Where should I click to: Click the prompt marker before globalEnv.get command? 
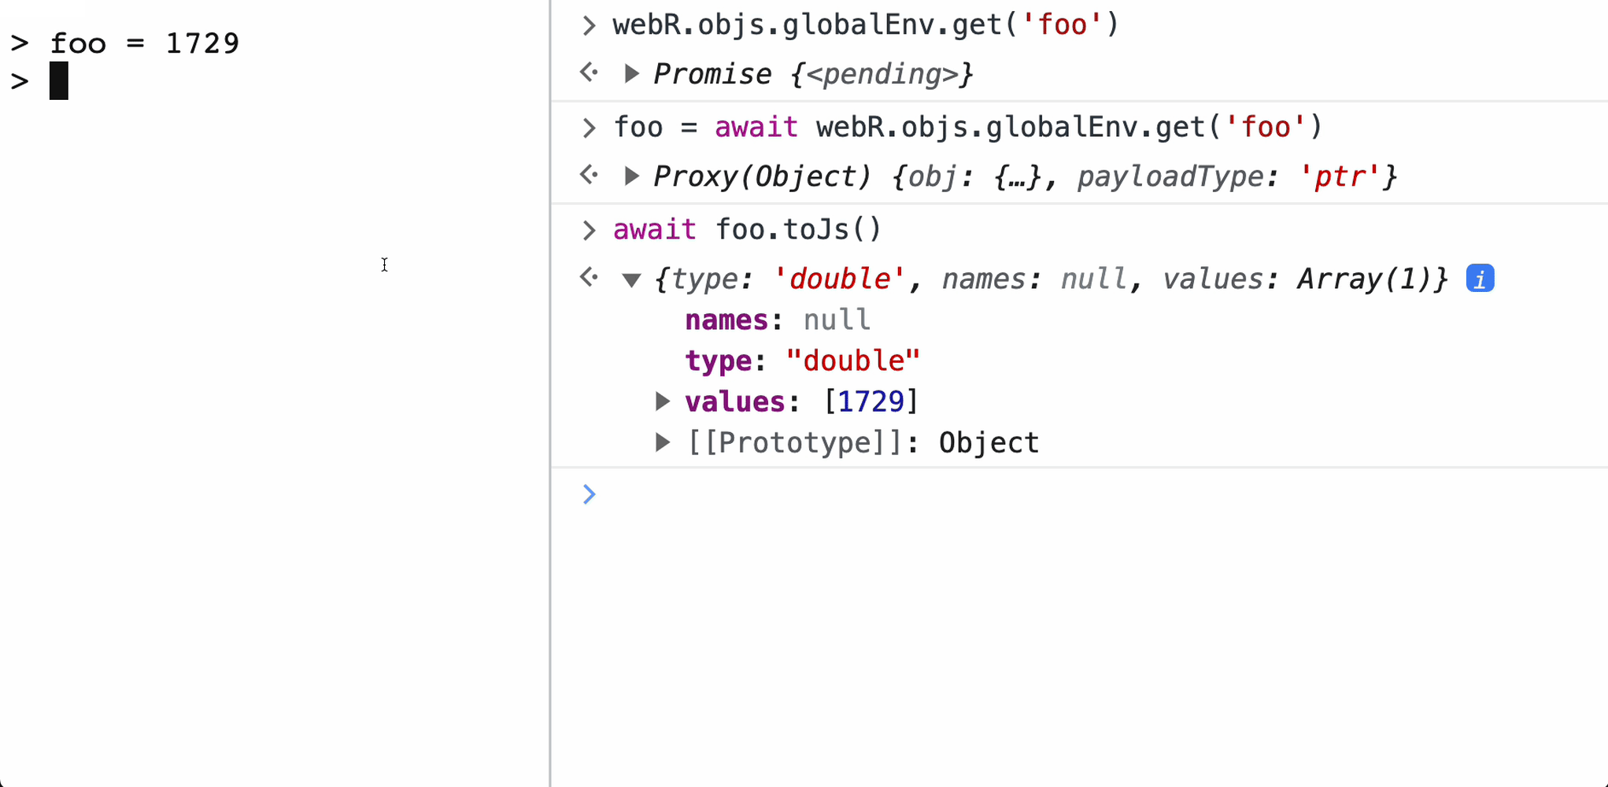[x=589, y=24]
